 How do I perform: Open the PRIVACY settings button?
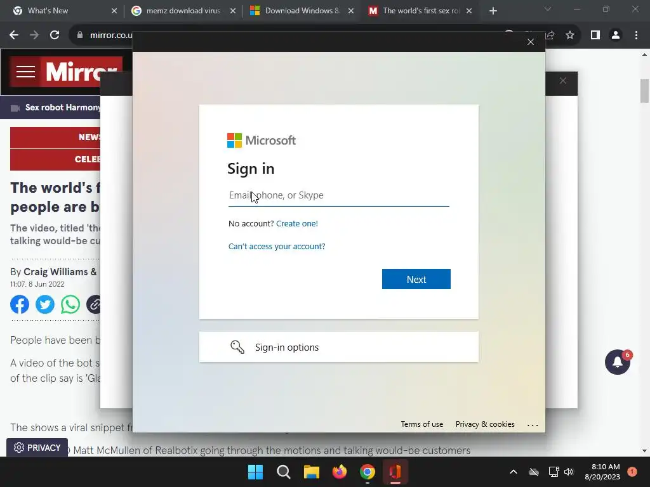point(37,448)
